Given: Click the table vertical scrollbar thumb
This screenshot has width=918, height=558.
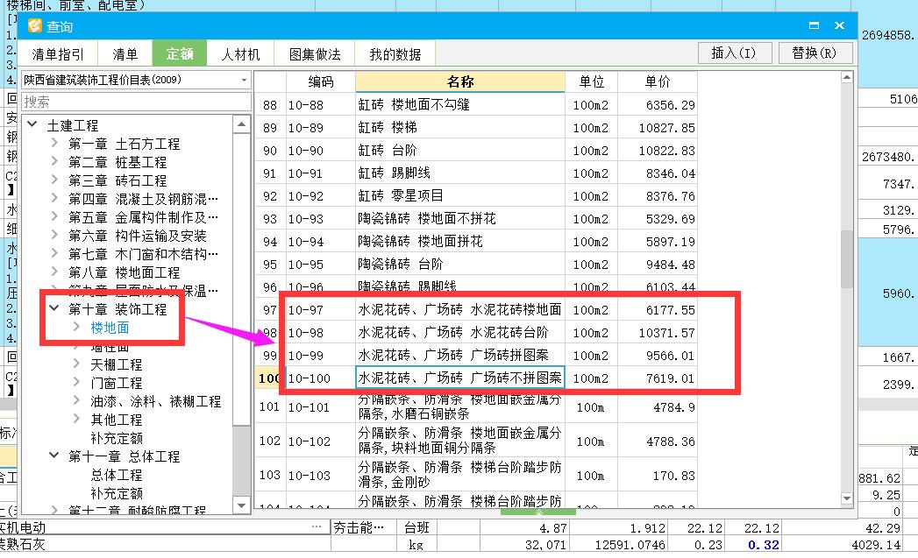Looking at the screenshot, I should click(x=847, y=259).
